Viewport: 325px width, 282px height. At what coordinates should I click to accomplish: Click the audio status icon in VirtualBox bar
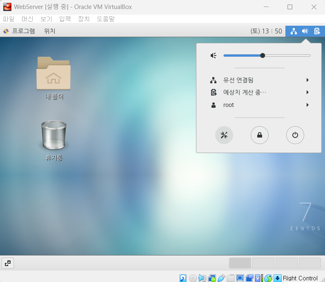pyautogui.click(x=202, y=278)
